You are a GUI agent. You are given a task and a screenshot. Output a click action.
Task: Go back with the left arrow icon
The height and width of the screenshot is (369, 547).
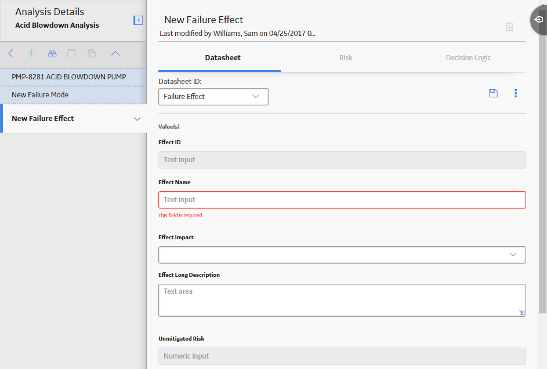11,53
